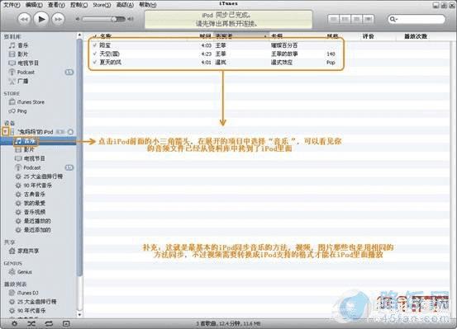The width and height of the screenshot is (457, 329).
Task: Click the search magnifier dropdown
Action: (393, 19)
